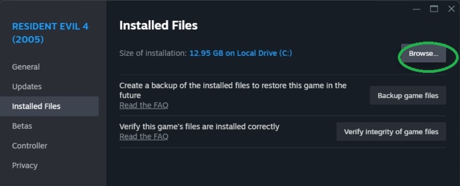Open the General settings tab
The height and width of the screenshot is (186, 460).
(26, 67)
